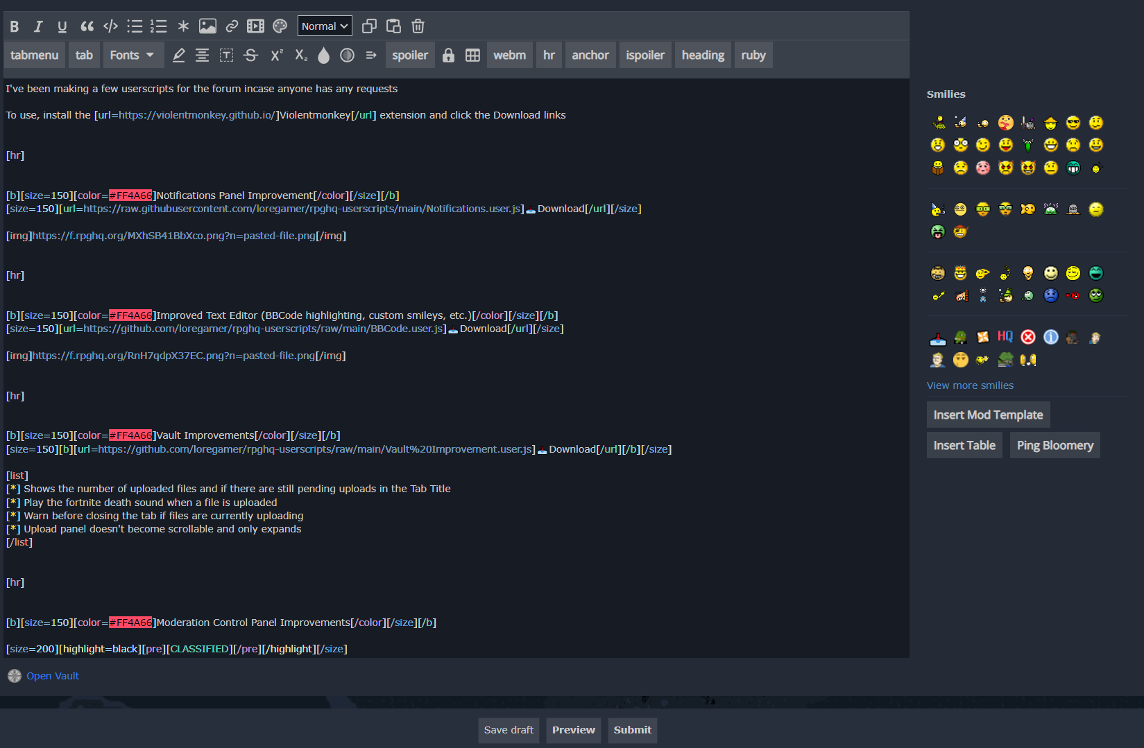Click the Insert Mod Template button

(x=988, y=415)
